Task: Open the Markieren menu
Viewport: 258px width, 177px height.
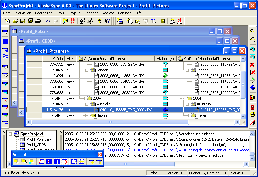Action: [x=23, y=13]
